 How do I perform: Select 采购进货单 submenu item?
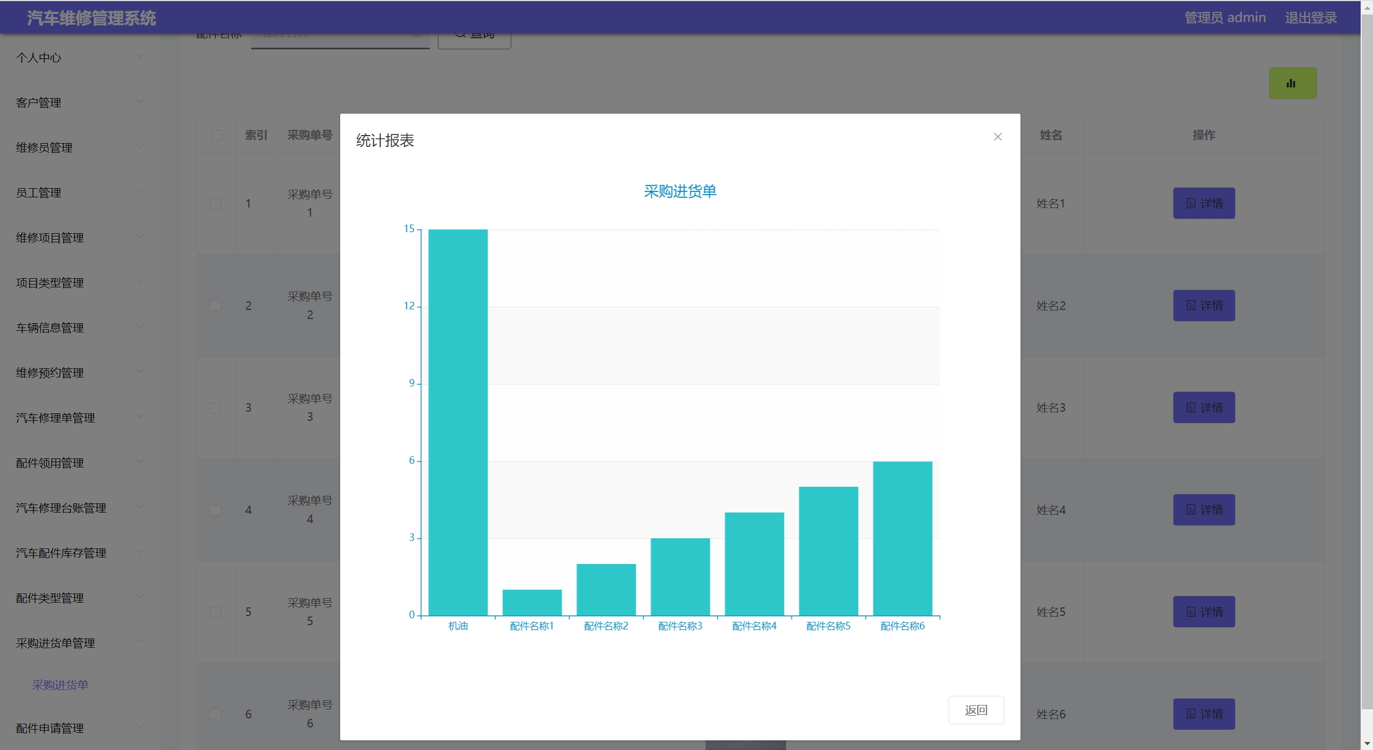pyautogui.click(x=60, y=685)
